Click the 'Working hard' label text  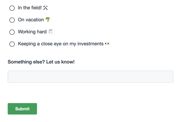tap(32, 32)
